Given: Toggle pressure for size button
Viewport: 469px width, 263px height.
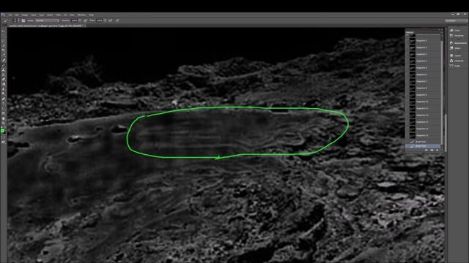Looking at the screenshot, I should [x=117, y=20].
